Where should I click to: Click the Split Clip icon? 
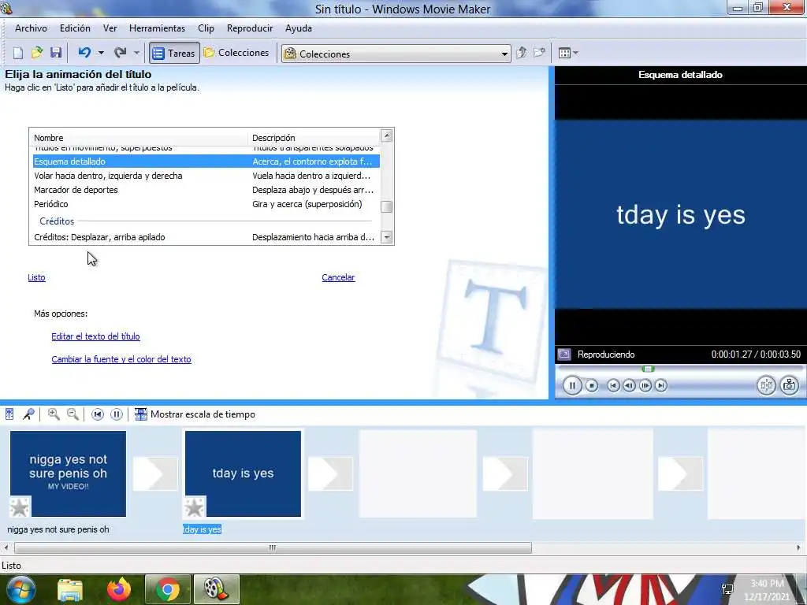click(766, 385)
